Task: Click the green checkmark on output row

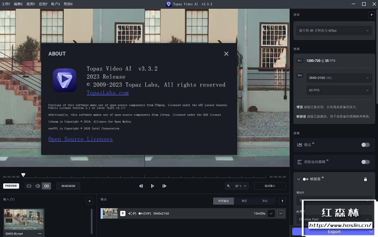Action: click(x=271, y=213)
